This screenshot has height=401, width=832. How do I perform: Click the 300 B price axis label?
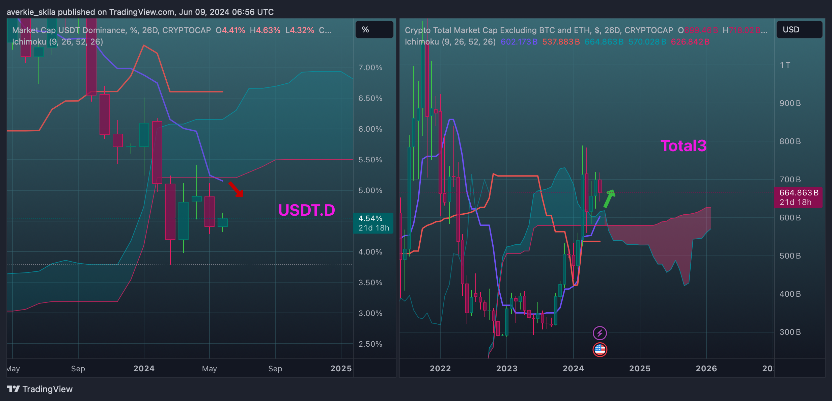point(790,332)
